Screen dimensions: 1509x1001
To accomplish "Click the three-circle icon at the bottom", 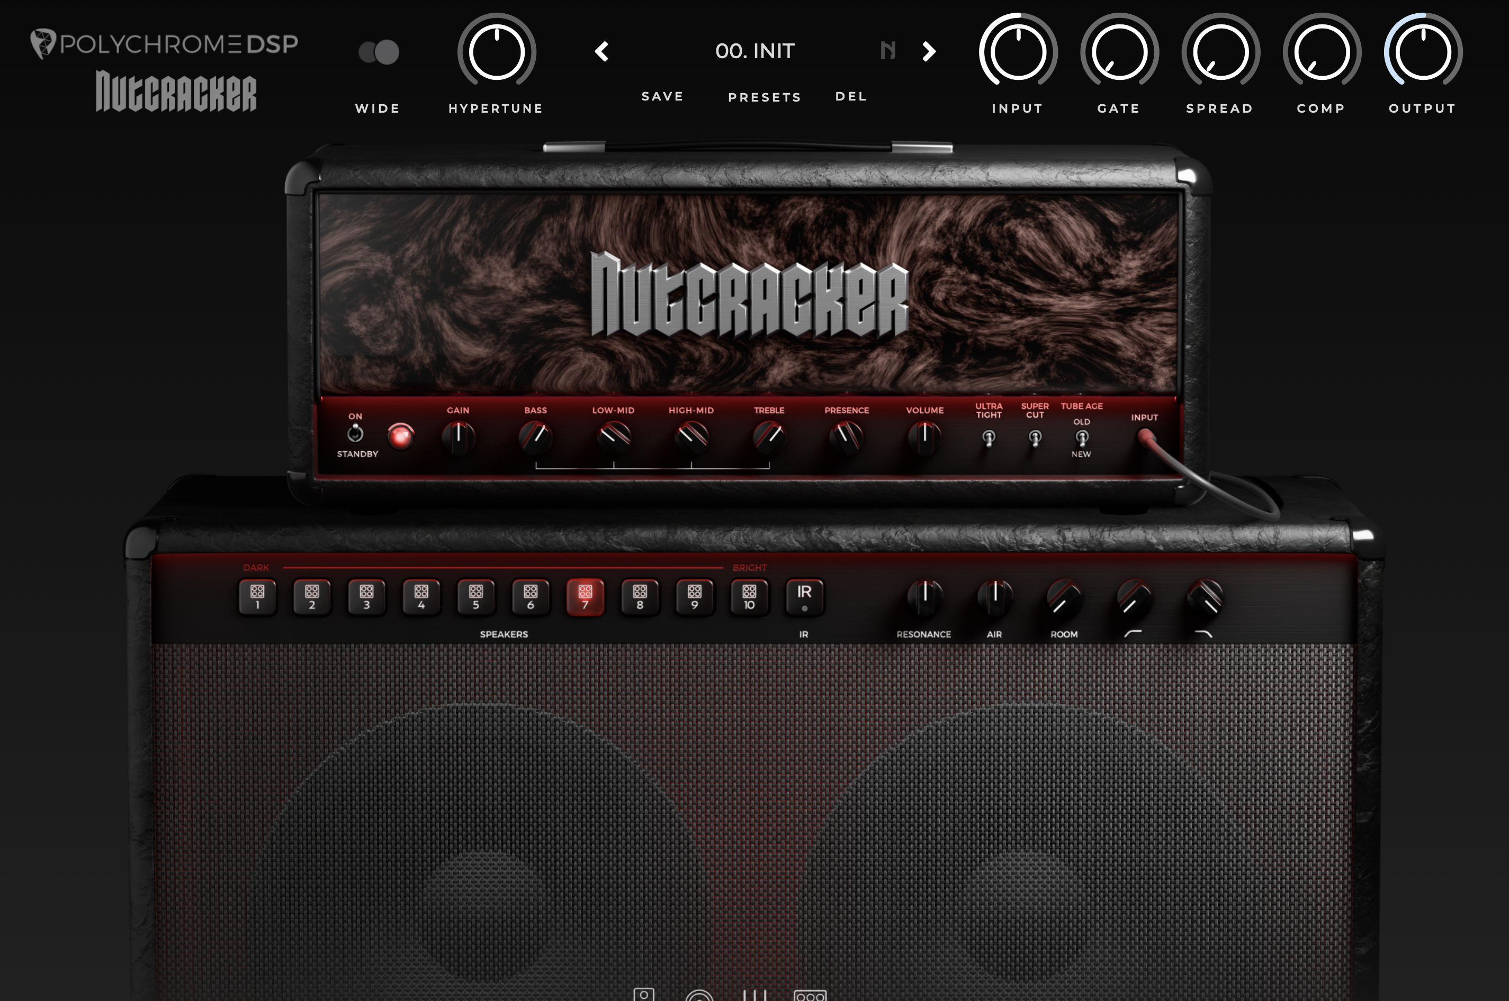I will pyautogui.click(x=810, y=995).
